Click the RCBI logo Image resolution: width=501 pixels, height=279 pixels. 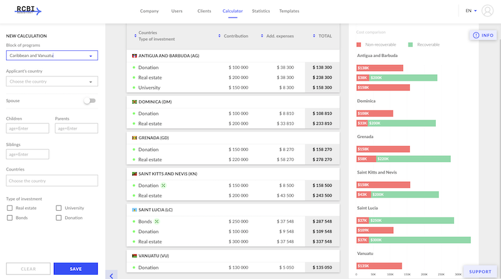click(28, 11)
